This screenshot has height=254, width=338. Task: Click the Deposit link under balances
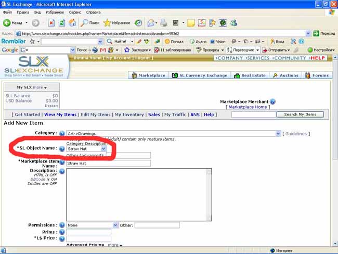(x=51, y=106)
